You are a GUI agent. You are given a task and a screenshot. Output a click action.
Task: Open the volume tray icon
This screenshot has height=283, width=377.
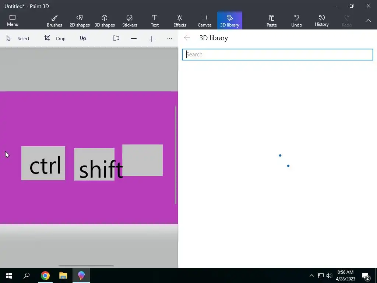(329, 276)
